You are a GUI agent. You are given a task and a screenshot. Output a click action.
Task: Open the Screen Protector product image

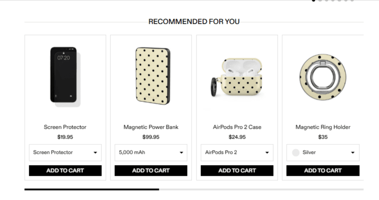click(x=65, y=77)
